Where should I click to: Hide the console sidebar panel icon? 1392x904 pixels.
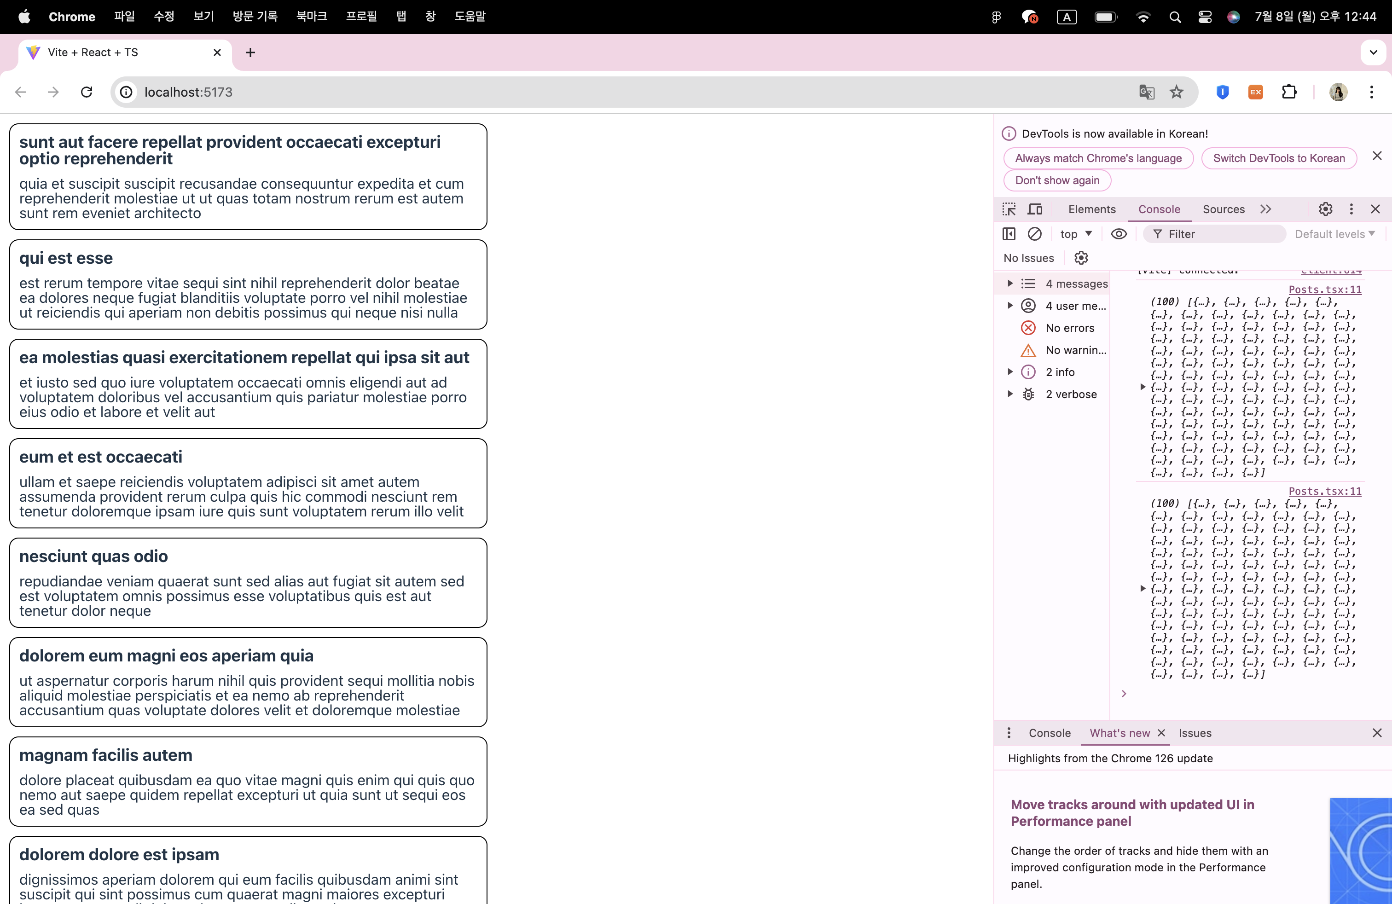tap(1009, 234)
